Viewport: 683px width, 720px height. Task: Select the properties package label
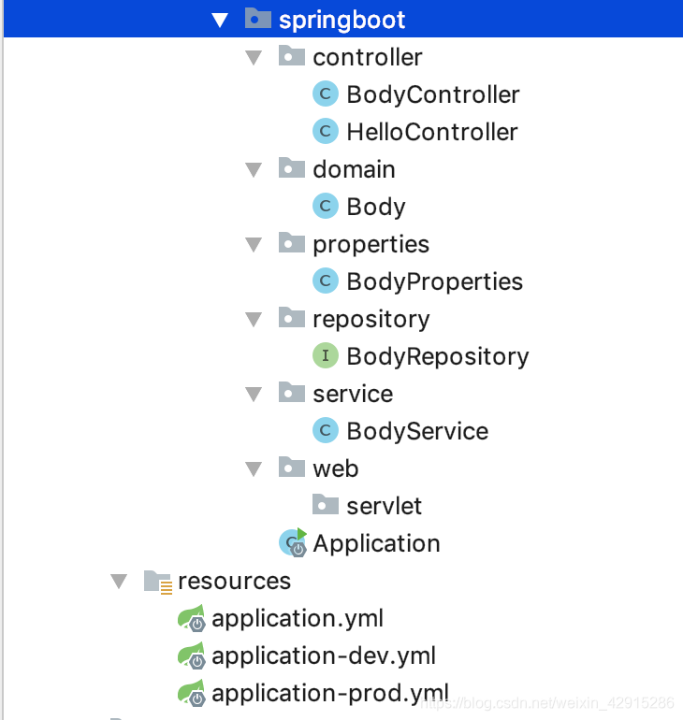[x=371, y=244]
